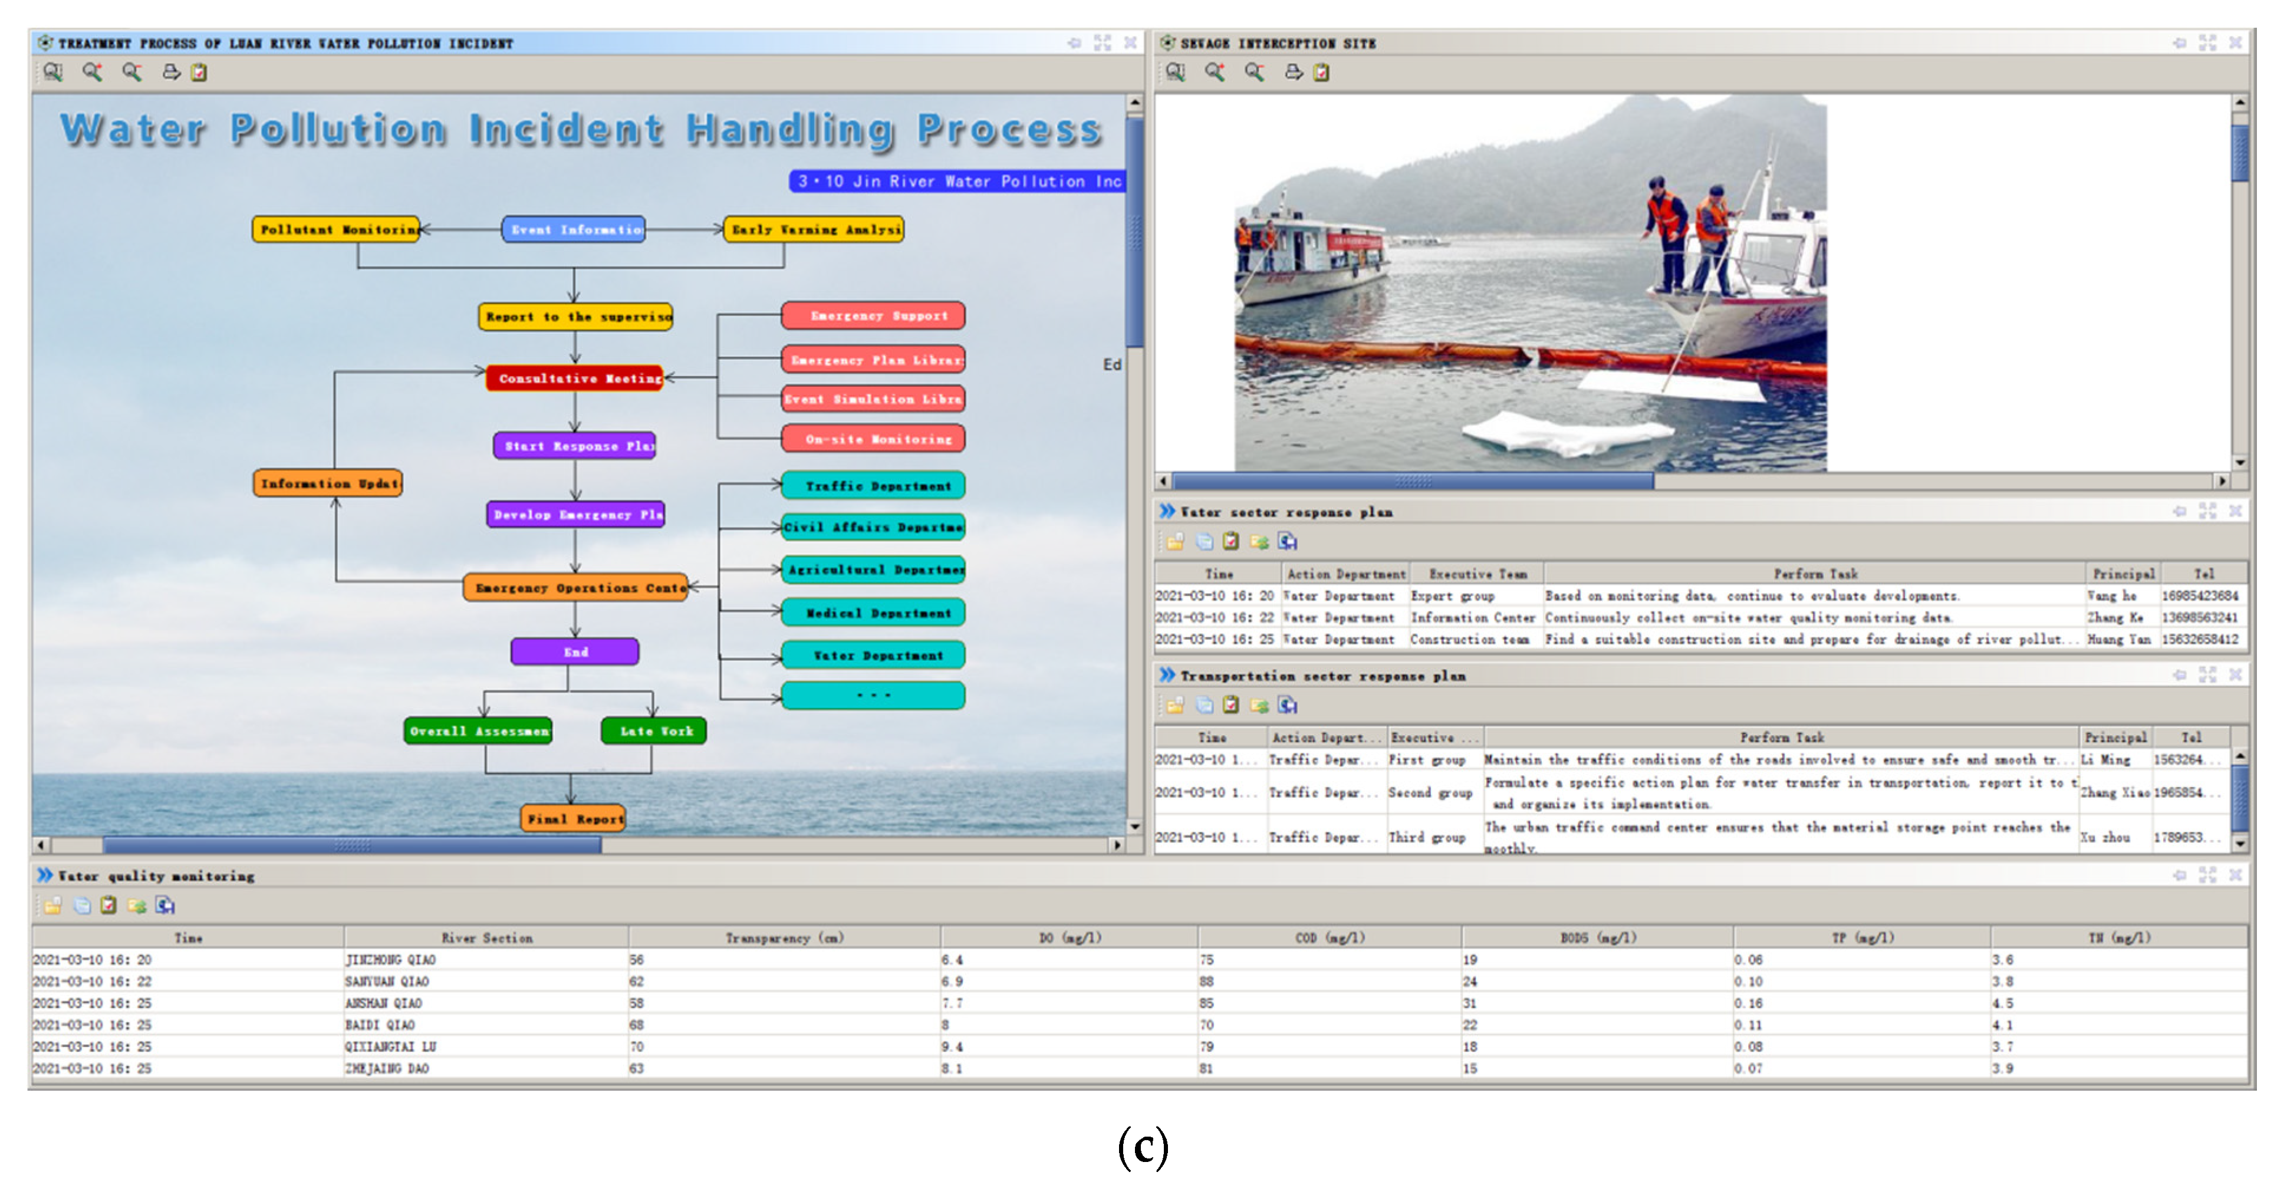
Task: Collapse Water sector response plan panel chevron
Action: pyautogui.click(x=1167, y=511)
